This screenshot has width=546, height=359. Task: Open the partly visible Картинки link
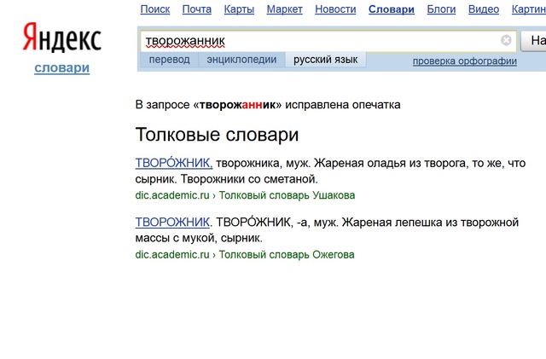click(x=529, y=9)
